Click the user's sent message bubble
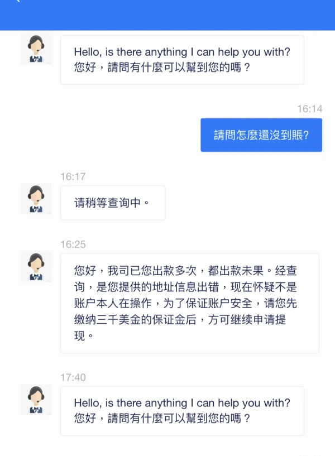Viewport: 335px width, 456px height. (x=261, y=135)
